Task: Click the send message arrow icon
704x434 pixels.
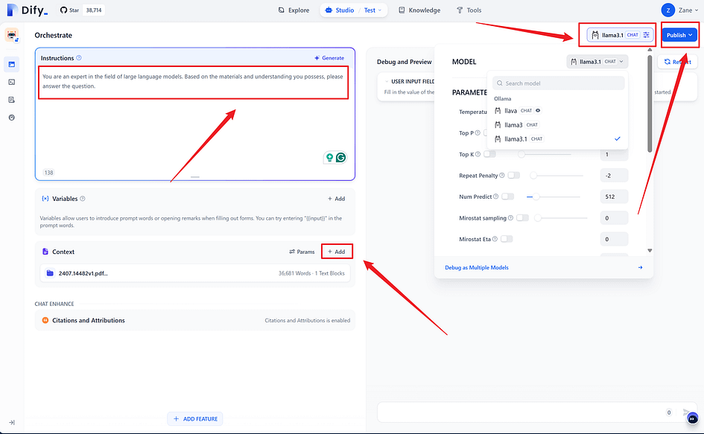Action: [685, 412]
